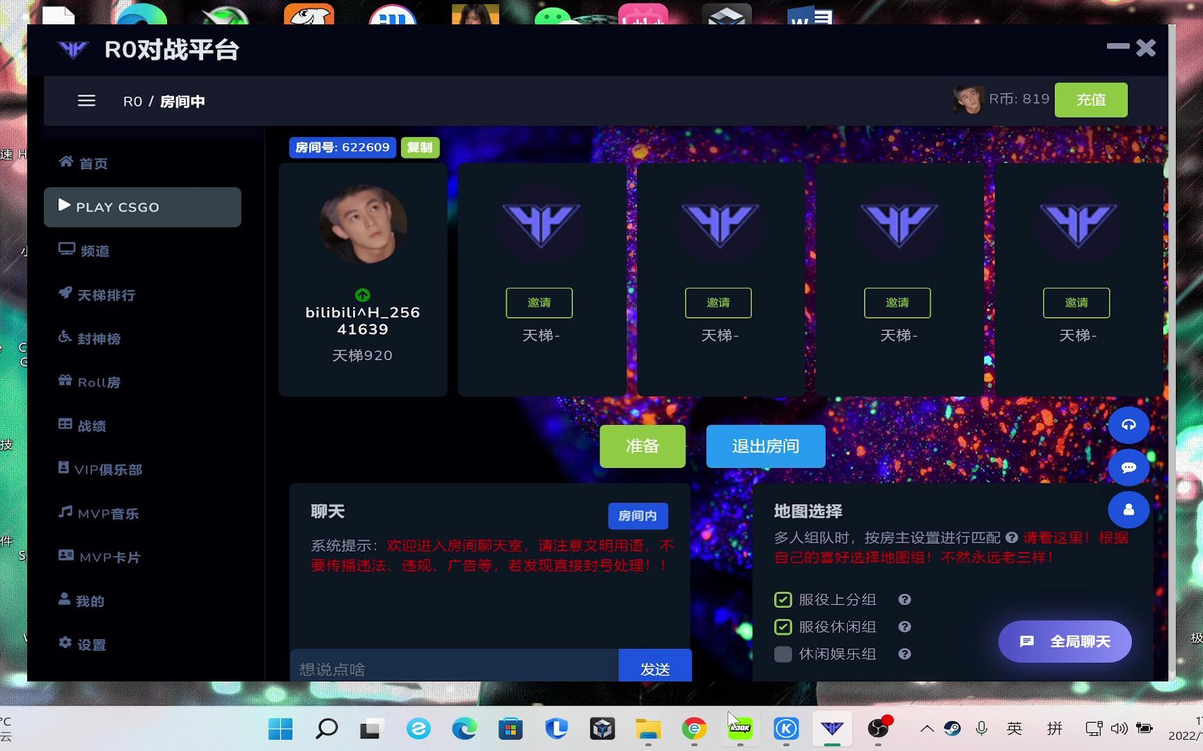Enable the 休闲娱乐组 map group checkbox
Screen dimensions: 1203x751
783,654
